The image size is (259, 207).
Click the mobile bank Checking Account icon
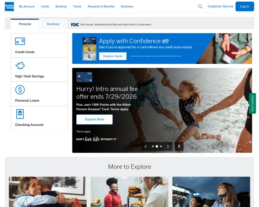20,114
